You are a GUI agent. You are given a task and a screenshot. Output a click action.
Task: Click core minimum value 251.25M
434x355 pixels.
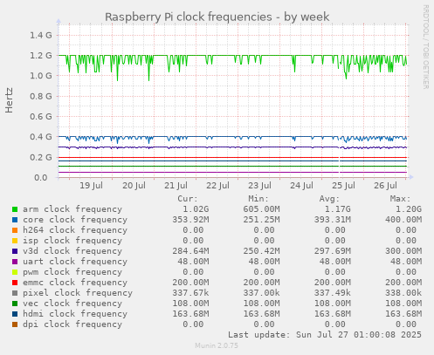tap(261, 220)
